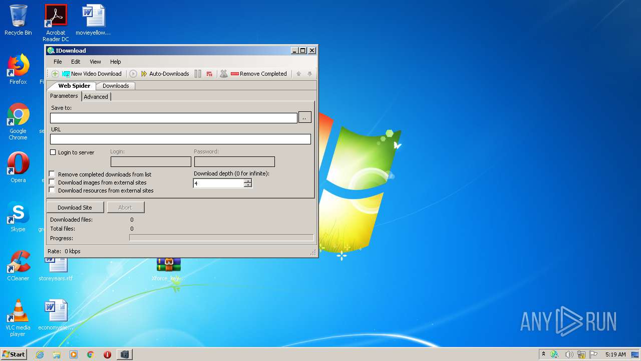Open the Windows Start menu
The height and width of the screenshot is (361, 641).
coord(14,354)
